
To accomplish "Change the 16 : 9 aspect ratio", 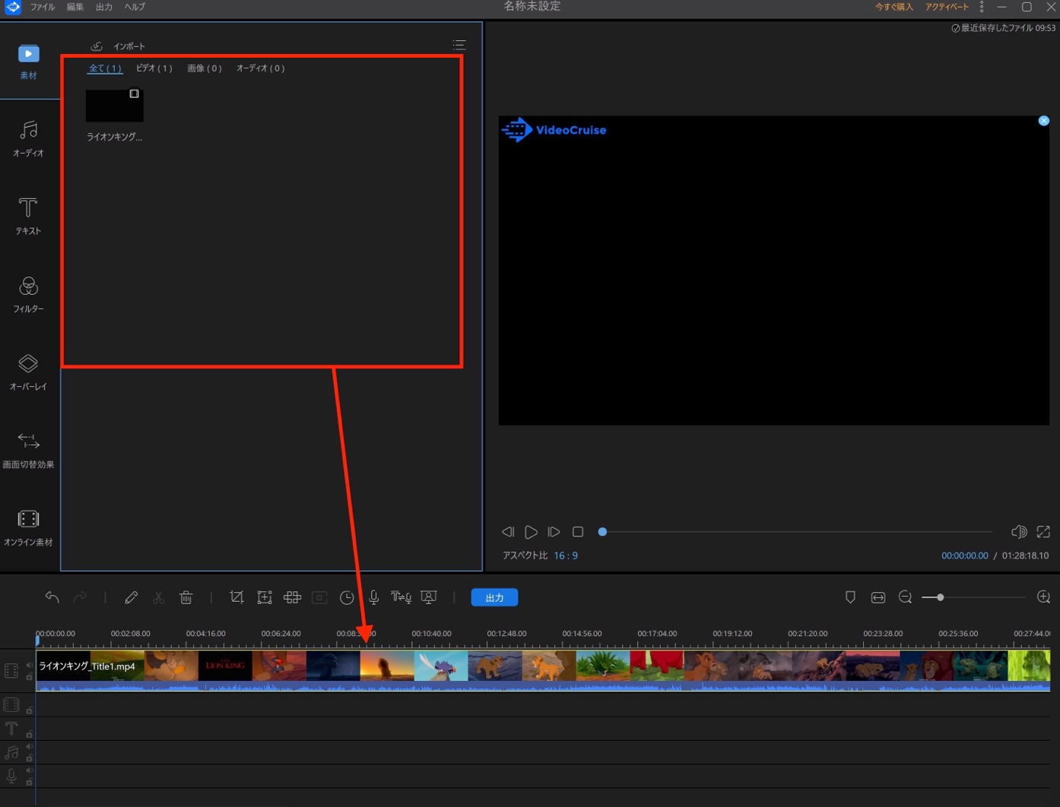I will pyautogui.click(x=566, y=555).
